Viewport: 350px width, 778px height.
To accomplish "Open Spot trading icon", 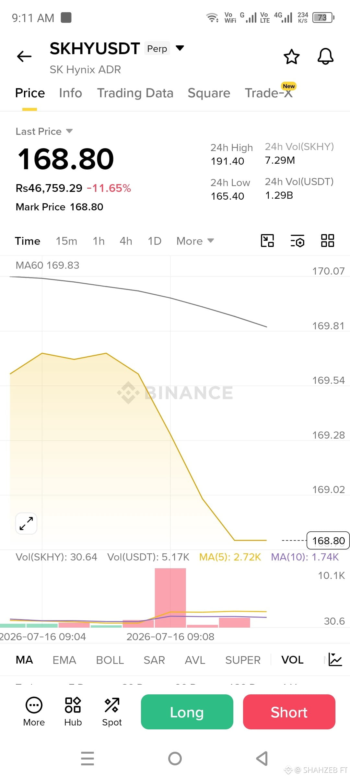I will point(112,712).
